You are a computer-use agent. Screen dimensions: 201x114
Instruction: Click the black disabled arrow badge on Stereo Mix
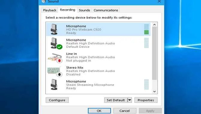[x=59, y=74]
